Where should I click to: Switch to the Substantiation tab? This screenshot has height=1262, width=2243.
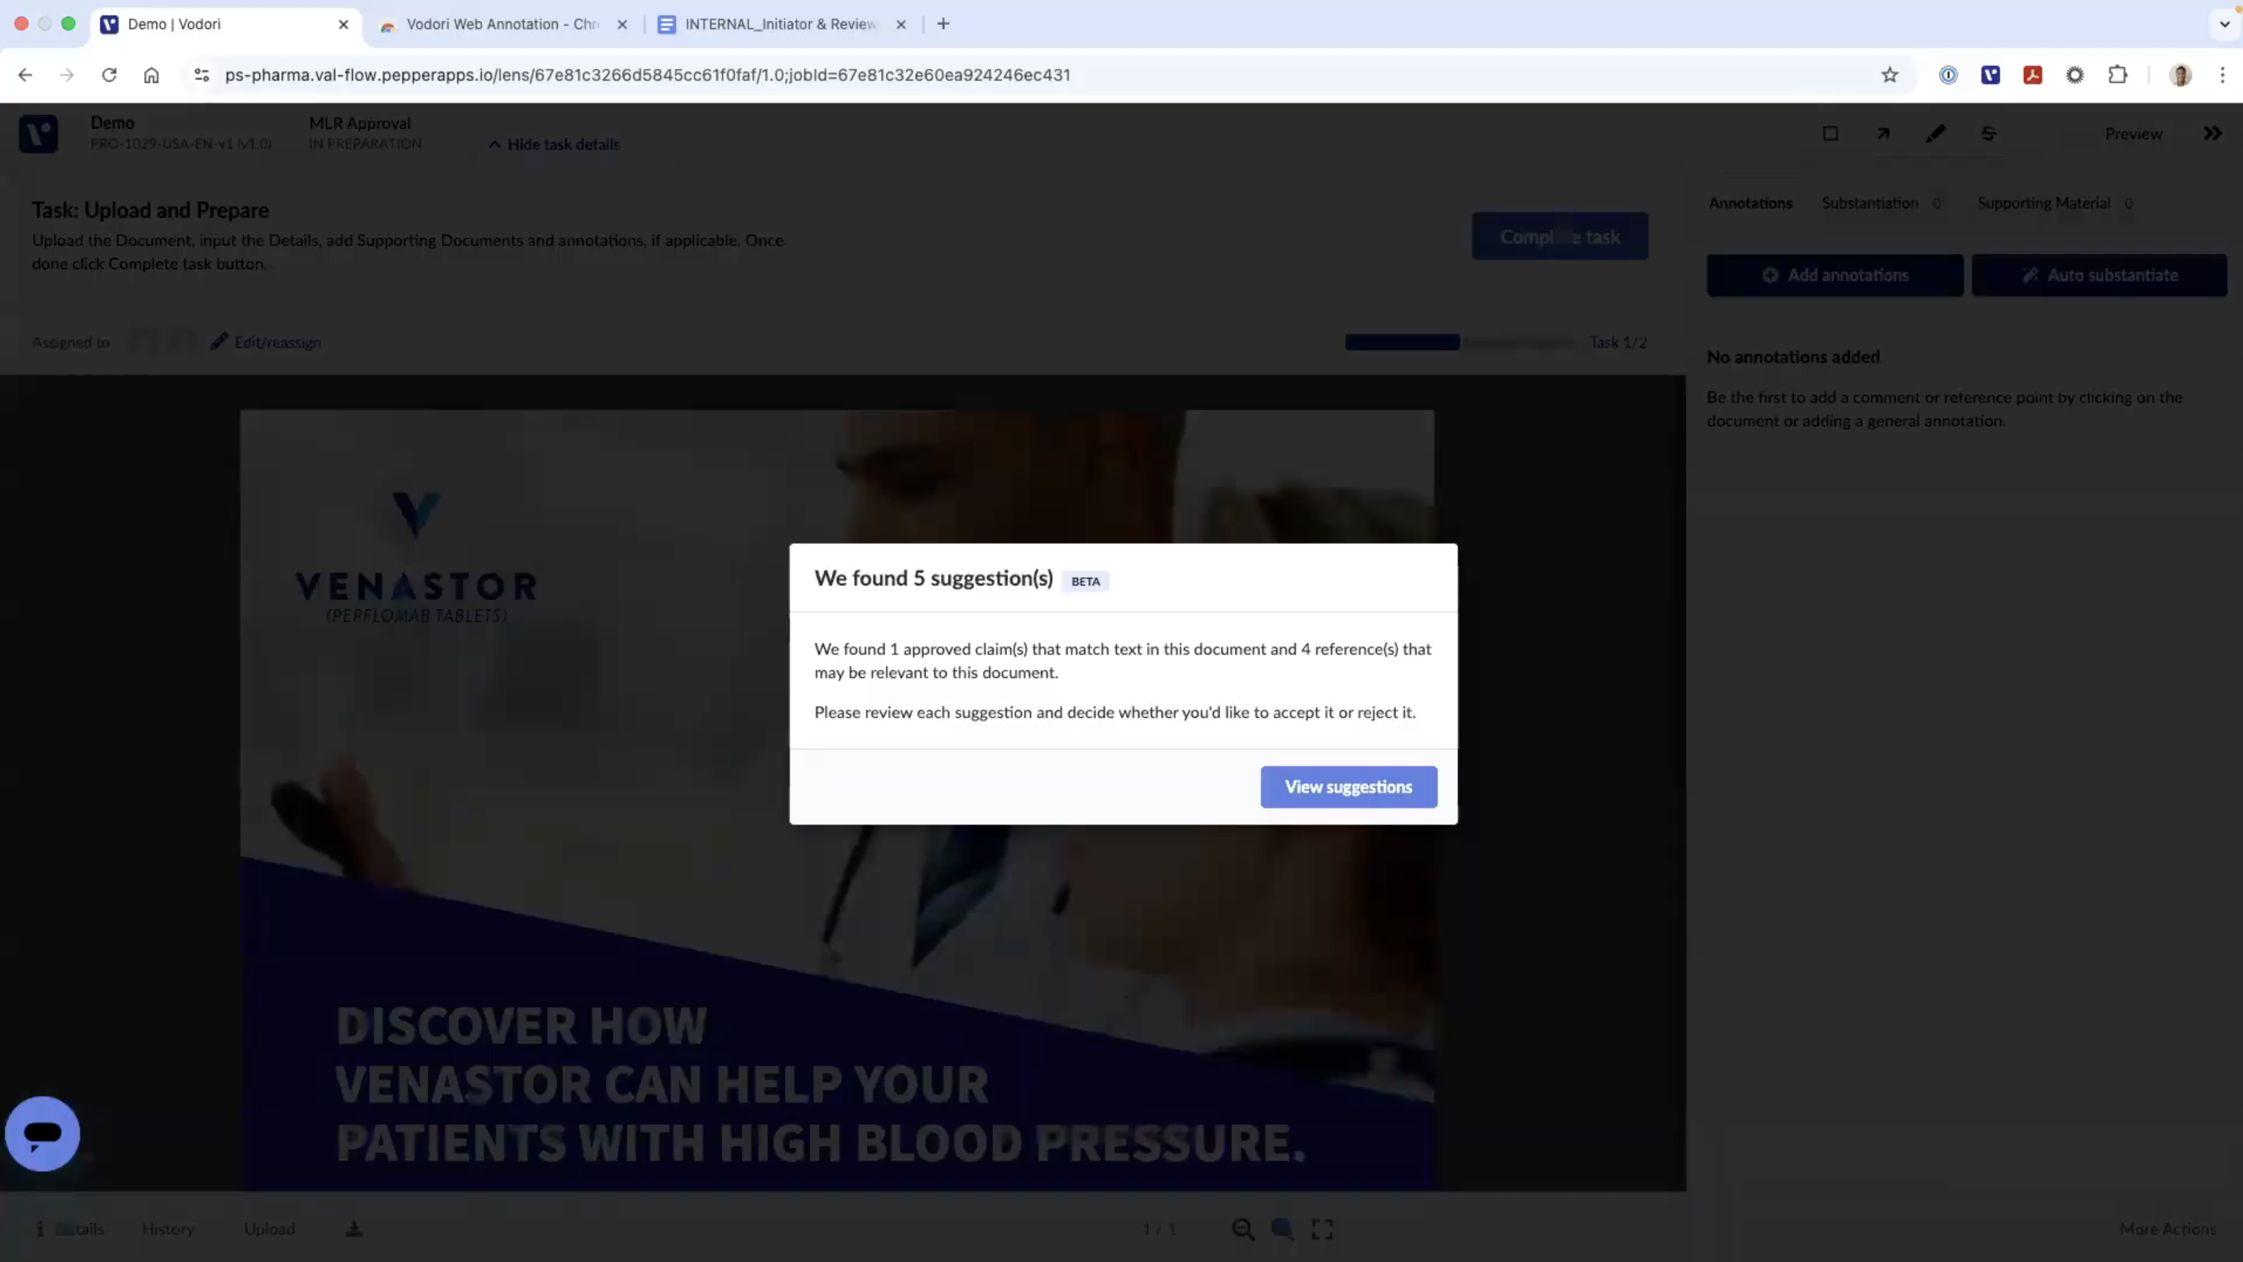pyautogui.click(x=1881, y=203)
